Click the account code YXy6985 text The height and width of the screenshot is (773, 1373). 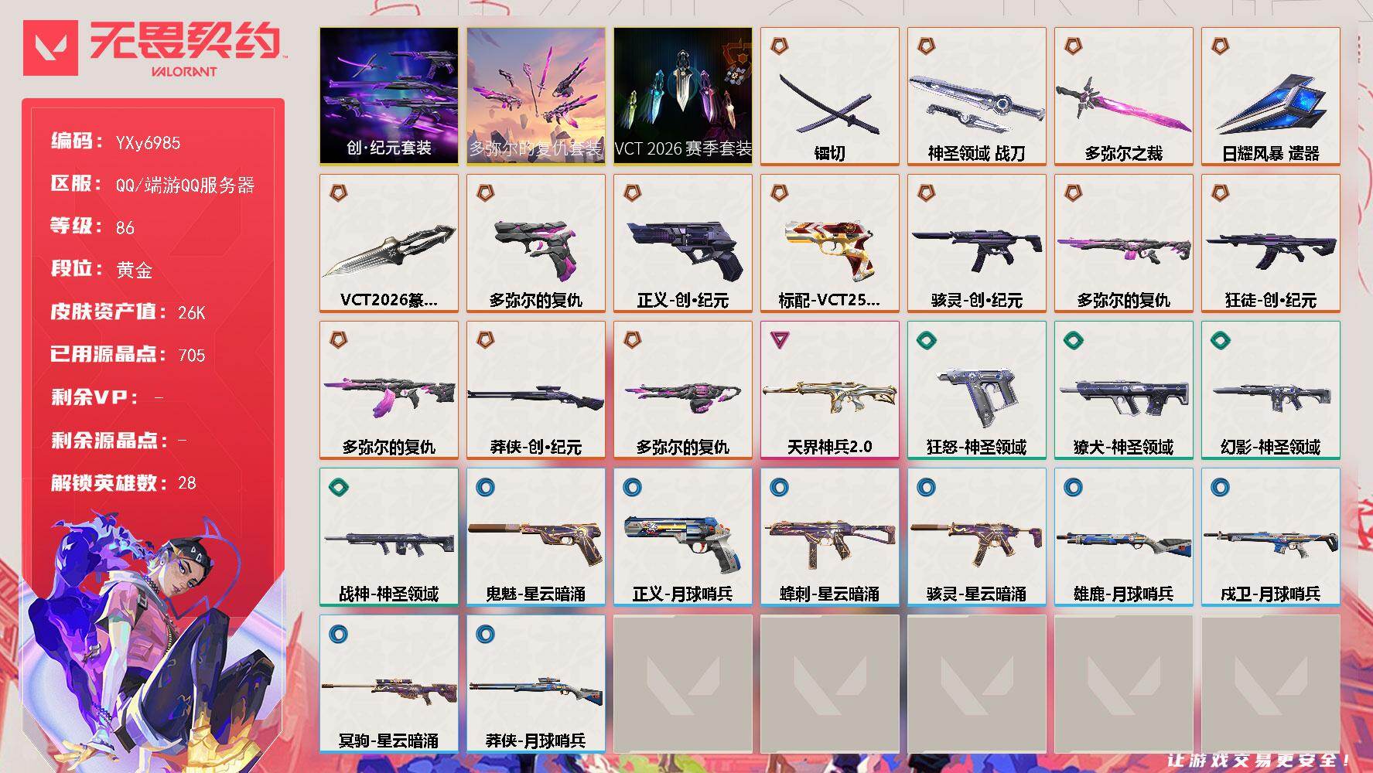click(148, 143)
